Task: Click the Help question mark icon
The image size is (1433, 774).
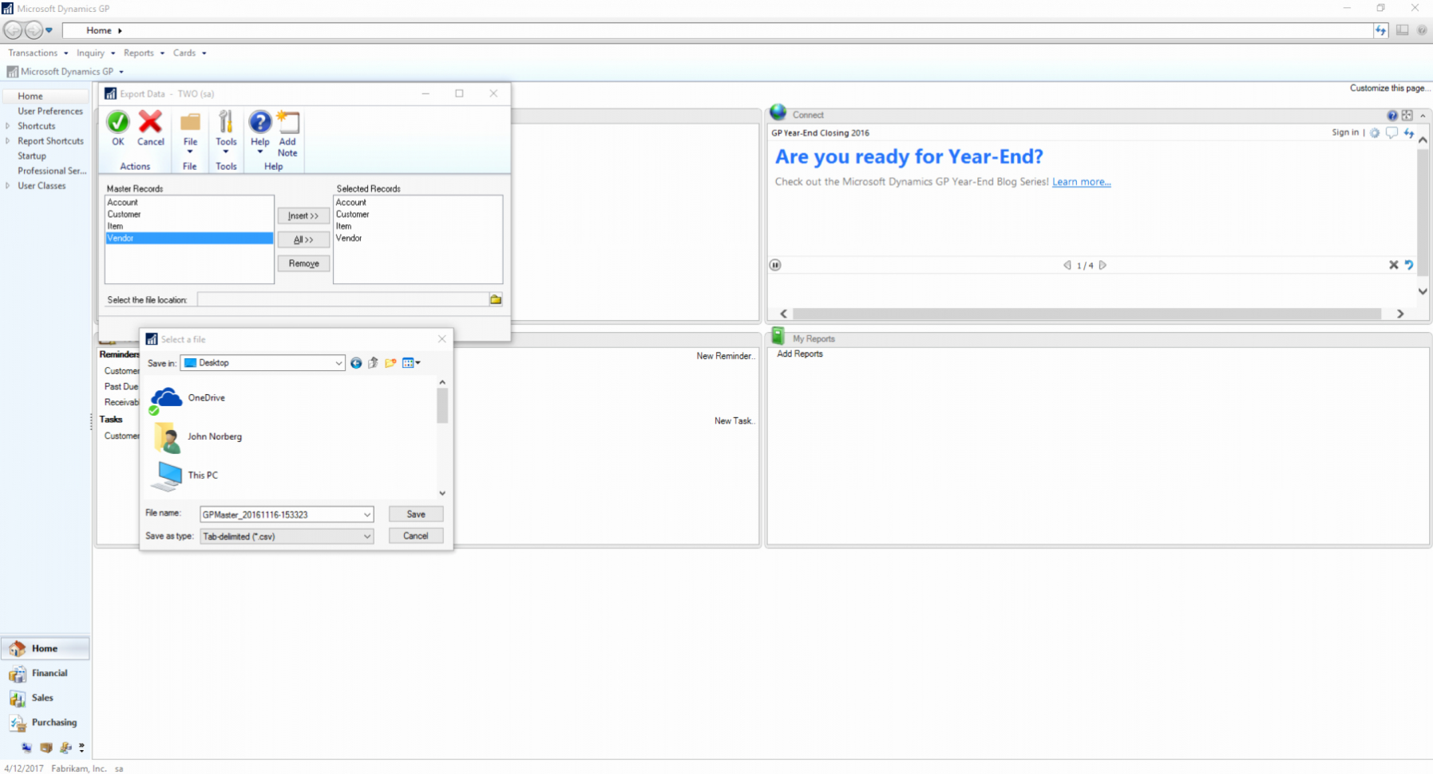Action: 259,122
